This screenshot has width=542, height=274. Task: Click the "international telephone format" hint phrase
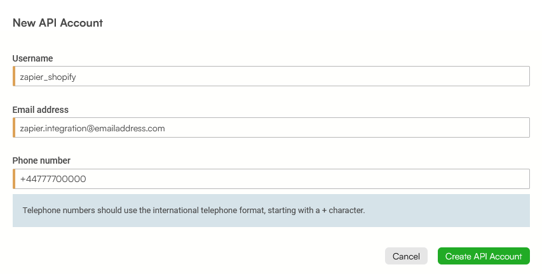click(x=208, y=210)
